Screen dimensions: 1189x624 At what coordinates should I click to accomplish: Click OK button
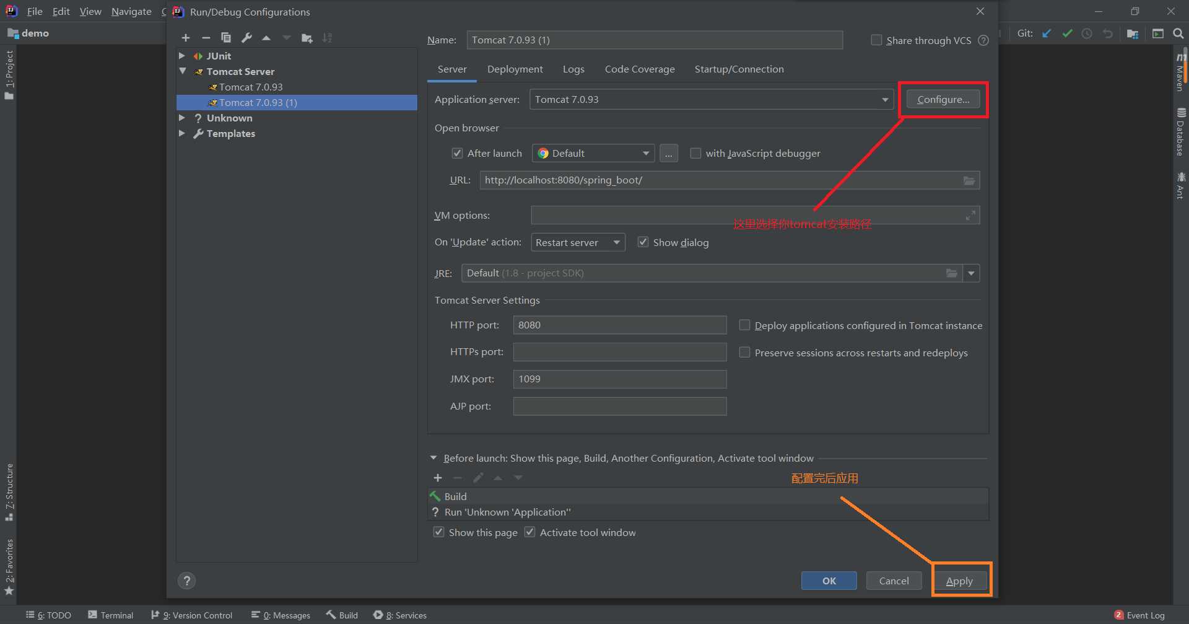[x=829, y=581]
